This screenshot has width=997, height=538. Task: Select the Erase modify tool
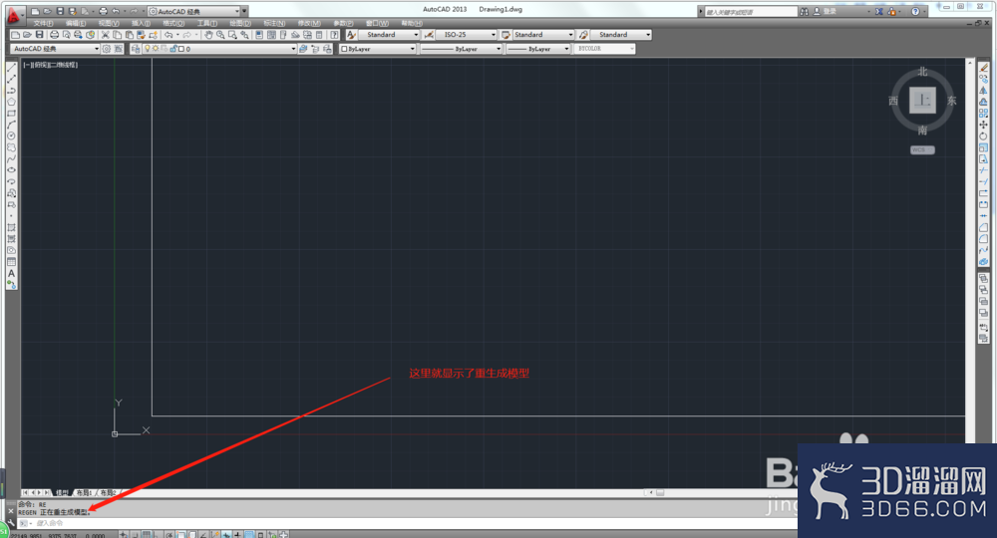(984, 68)
